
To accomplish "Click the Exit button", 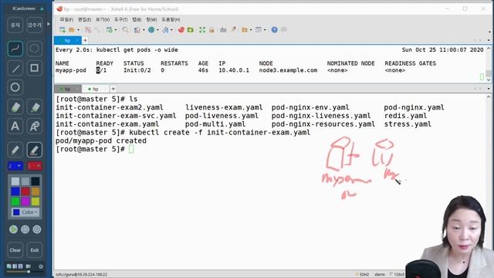I will 34,250.
